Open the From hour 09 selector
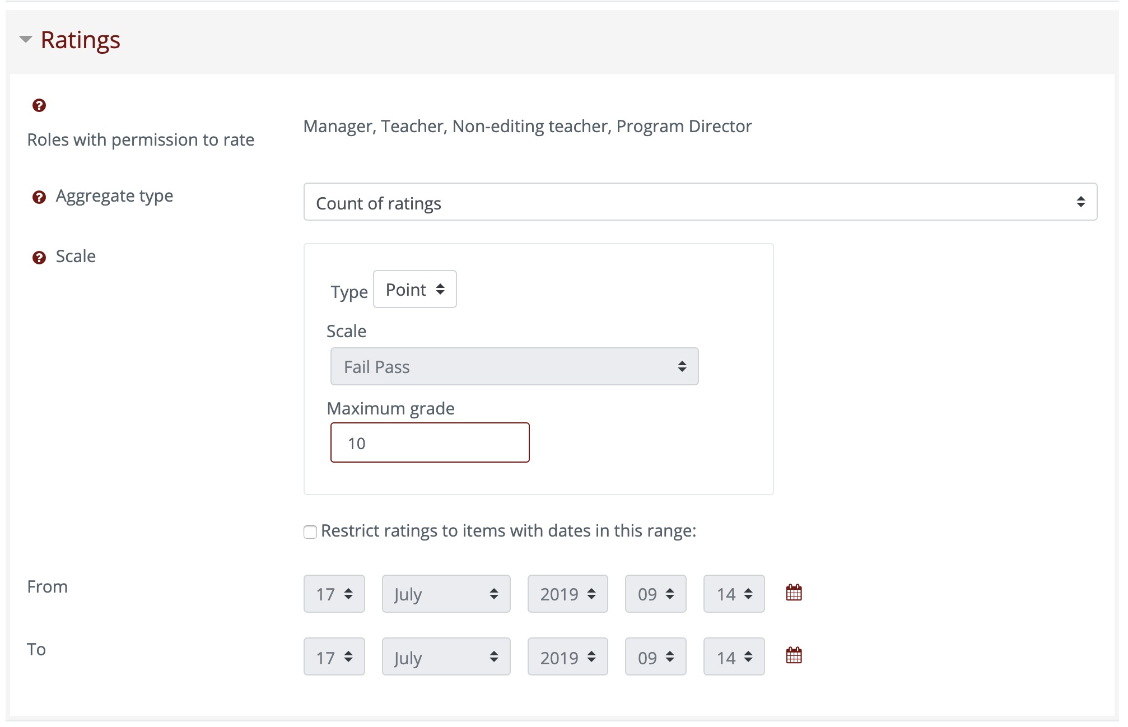Screen dimensions: 1128x727 [x=655, y=594]
